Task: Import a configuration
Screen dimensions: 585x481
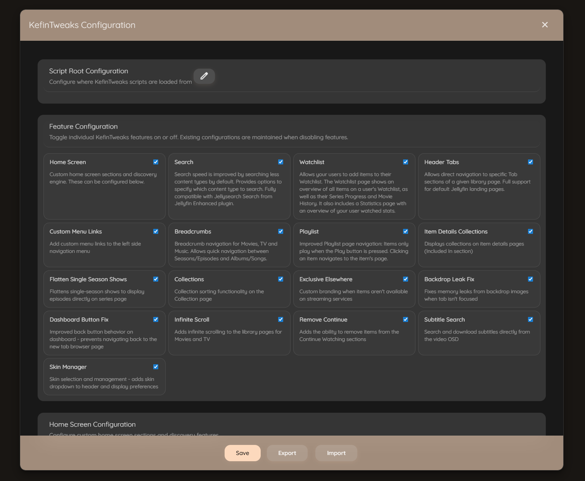Action: [x=336, y=453]
